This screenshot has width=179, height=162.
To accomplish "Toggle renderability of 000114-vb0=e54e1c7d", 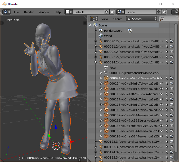I will coord(172,84).
